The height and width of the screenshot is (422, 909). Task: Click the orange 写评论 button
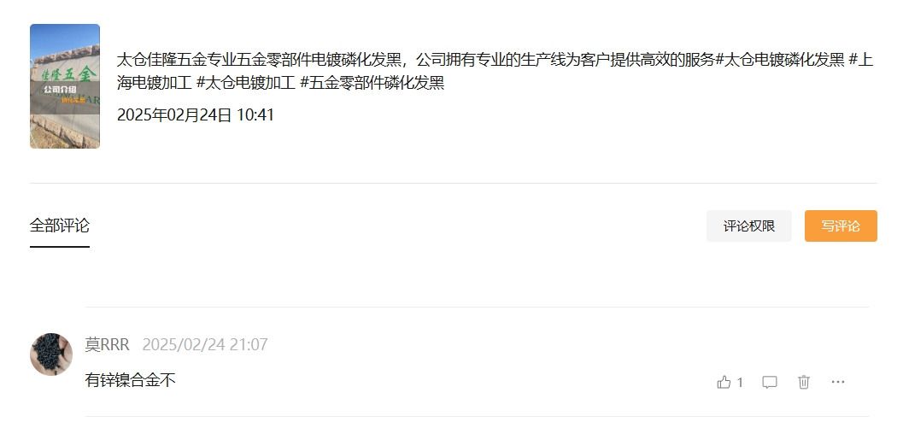841,226
